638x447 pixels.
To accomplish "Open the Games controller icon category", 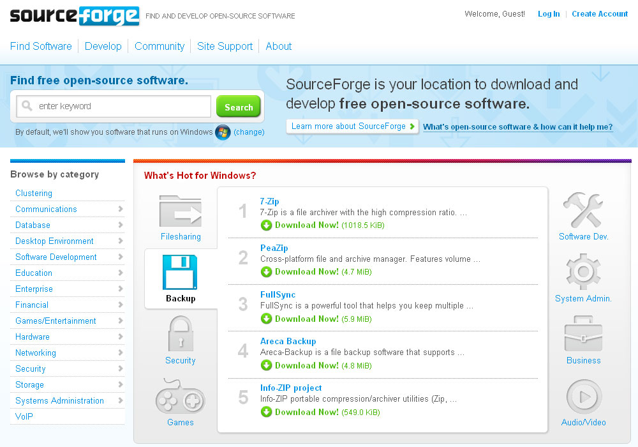I will pyautogui.click(x=181, y=397).
